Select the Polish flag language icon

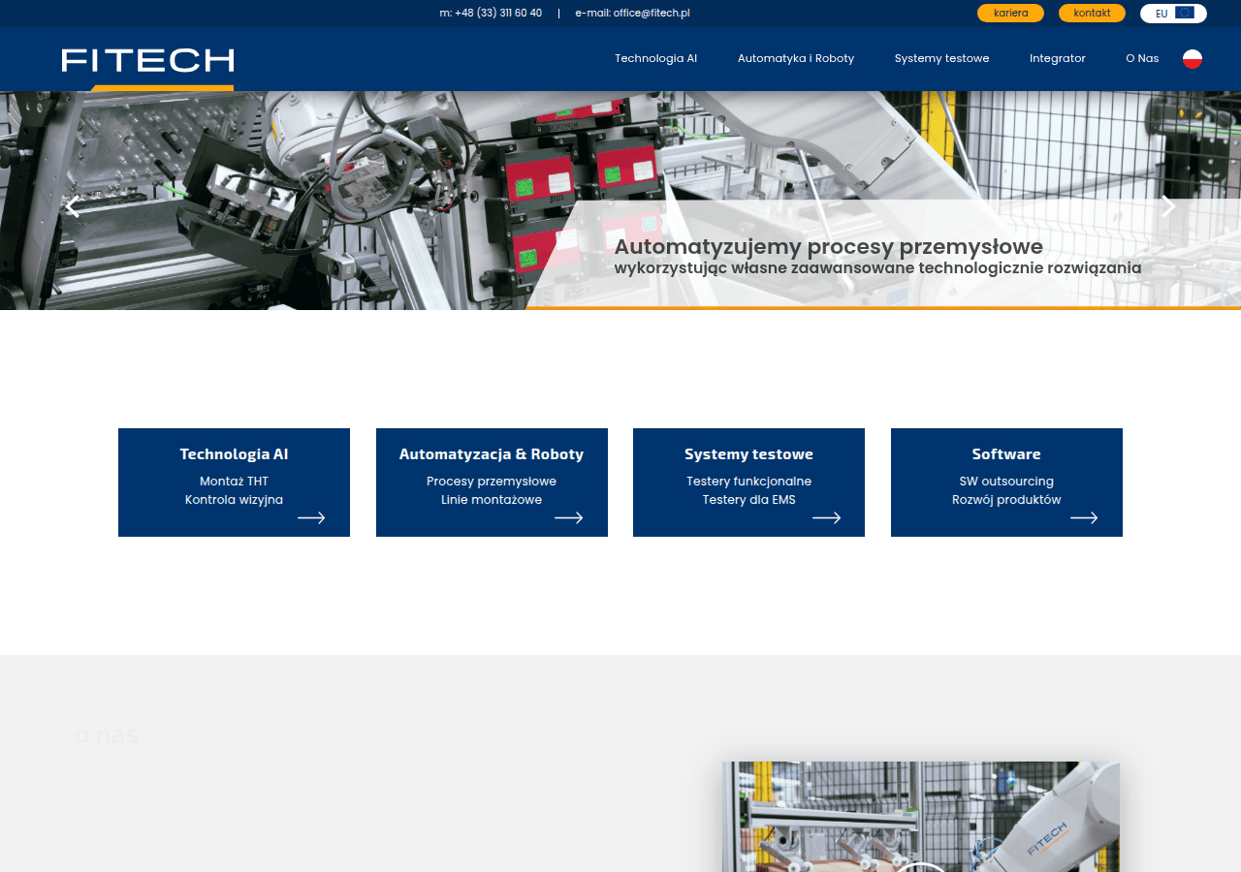(1193, 59)
